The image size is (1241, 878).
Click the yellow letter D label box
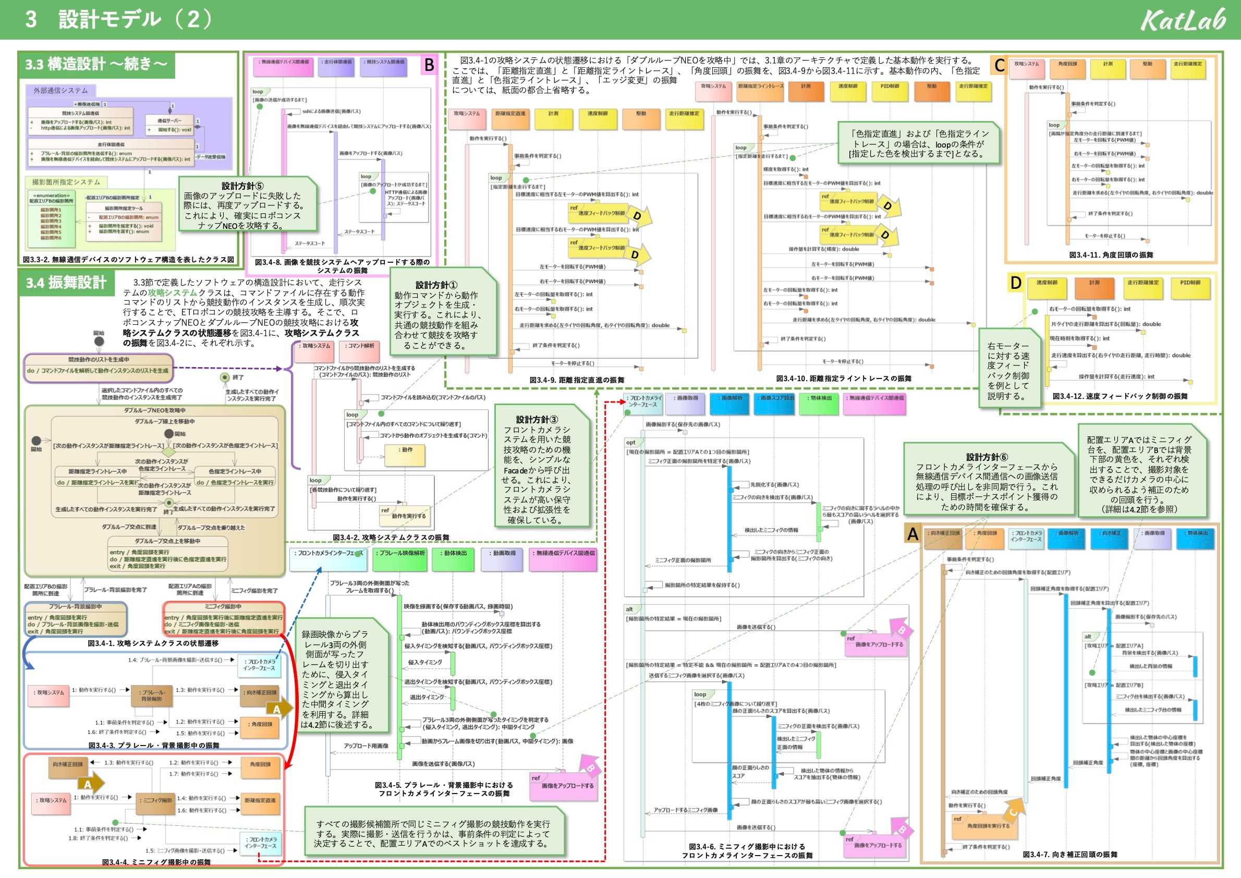click(1016, 283)
